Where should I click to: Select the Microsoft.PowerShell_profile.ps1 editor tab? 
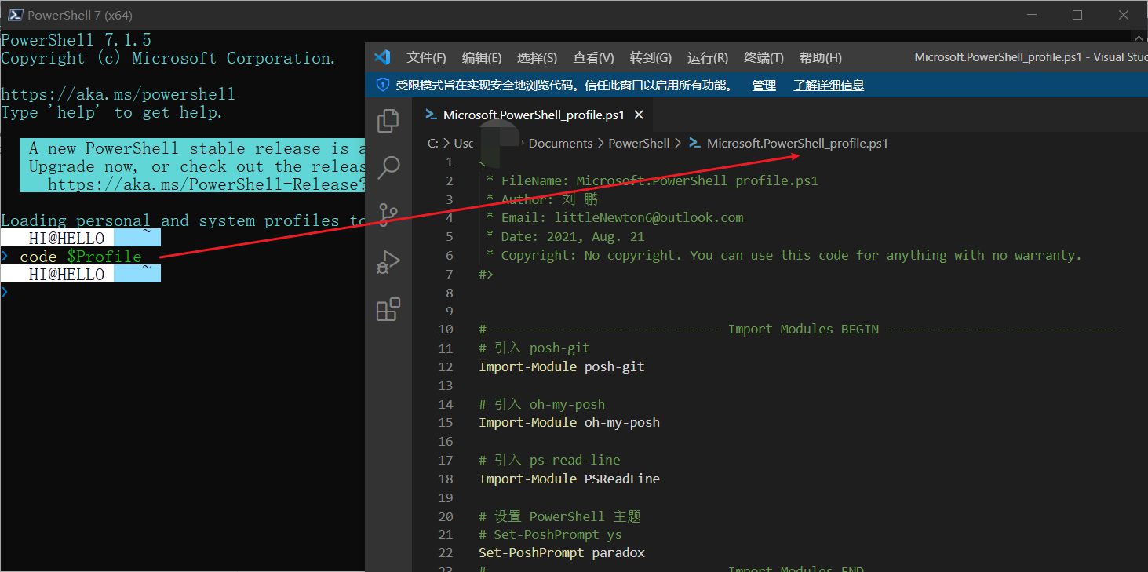click(533, 115)
